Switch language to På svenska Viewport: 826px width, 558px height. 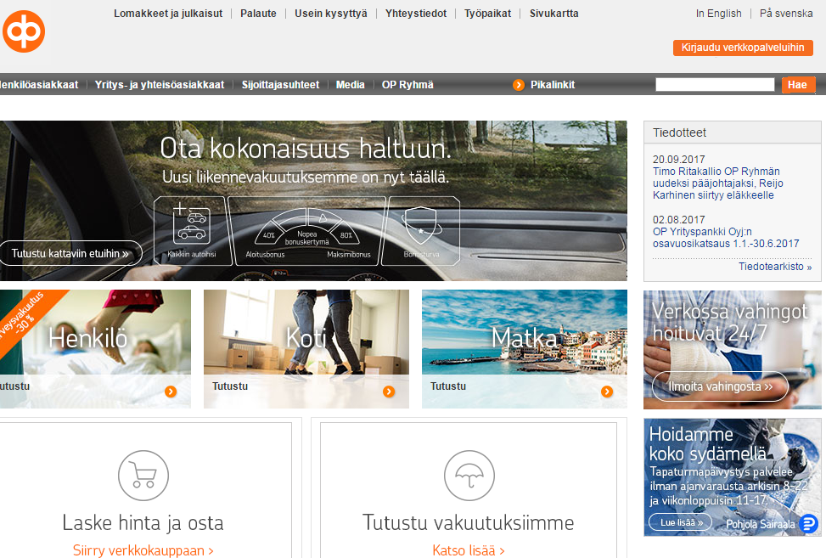[x=786, y=14]
